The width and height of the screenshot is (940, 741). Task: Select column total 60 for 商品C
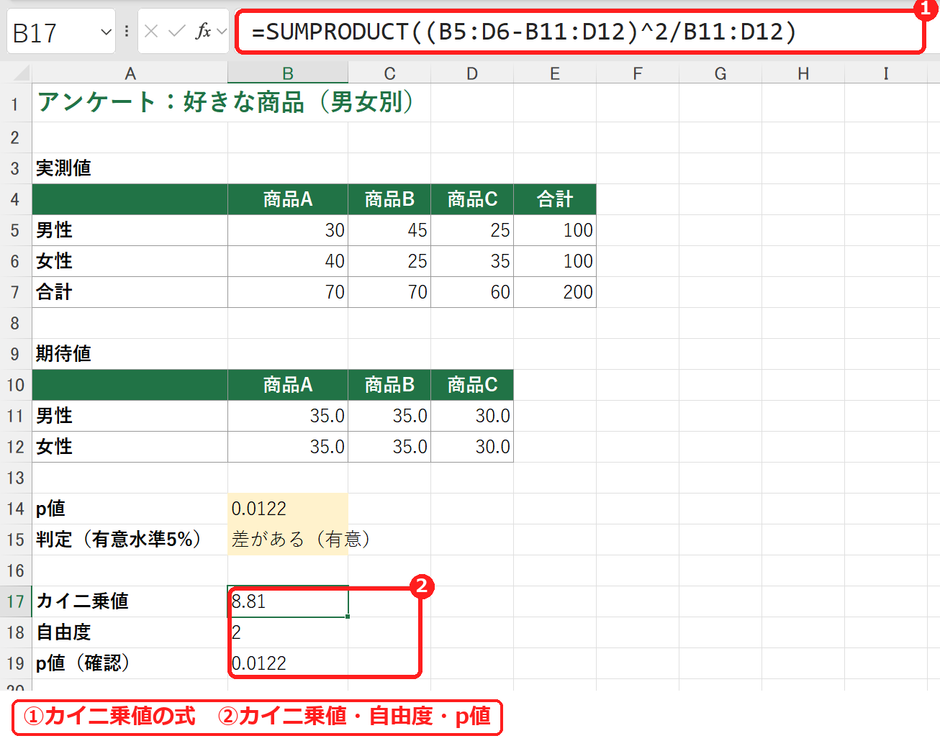tap(472, 292)
